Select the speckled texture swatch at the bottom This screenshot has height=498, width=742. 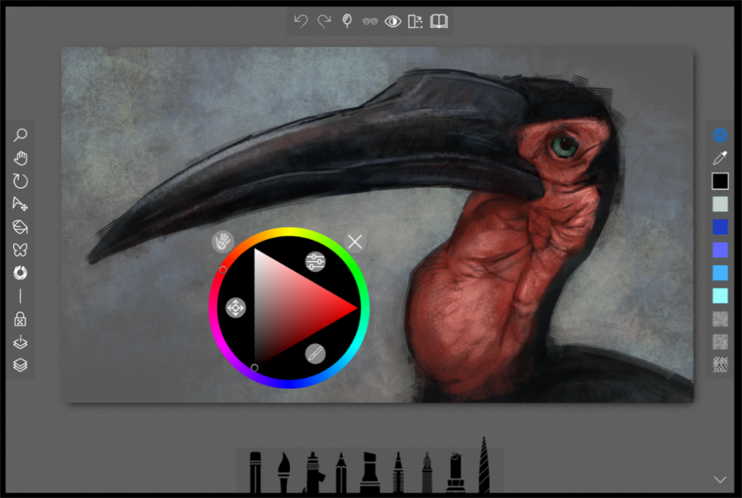[x=720, y=365]
